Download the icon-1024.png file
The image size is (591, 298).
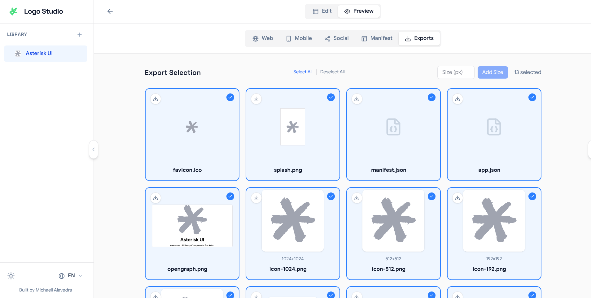tap(256, 198)
